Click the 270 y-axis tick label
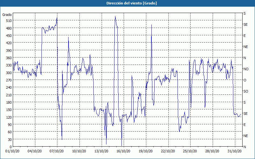Screen dimensions: 255x159 point(9,80)
